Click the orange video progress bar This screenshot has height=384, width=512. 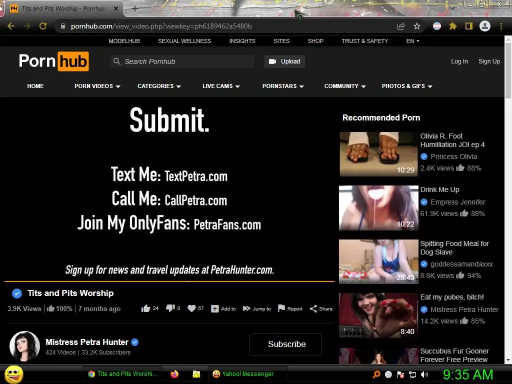pos(169,281)
